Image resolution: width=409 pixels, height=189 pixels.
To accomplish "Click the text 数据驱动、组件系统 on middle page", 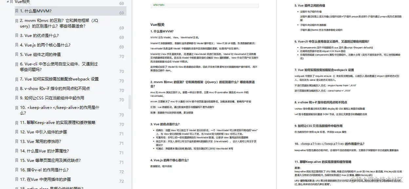I will pyautogui.click(x=161, y=166).
